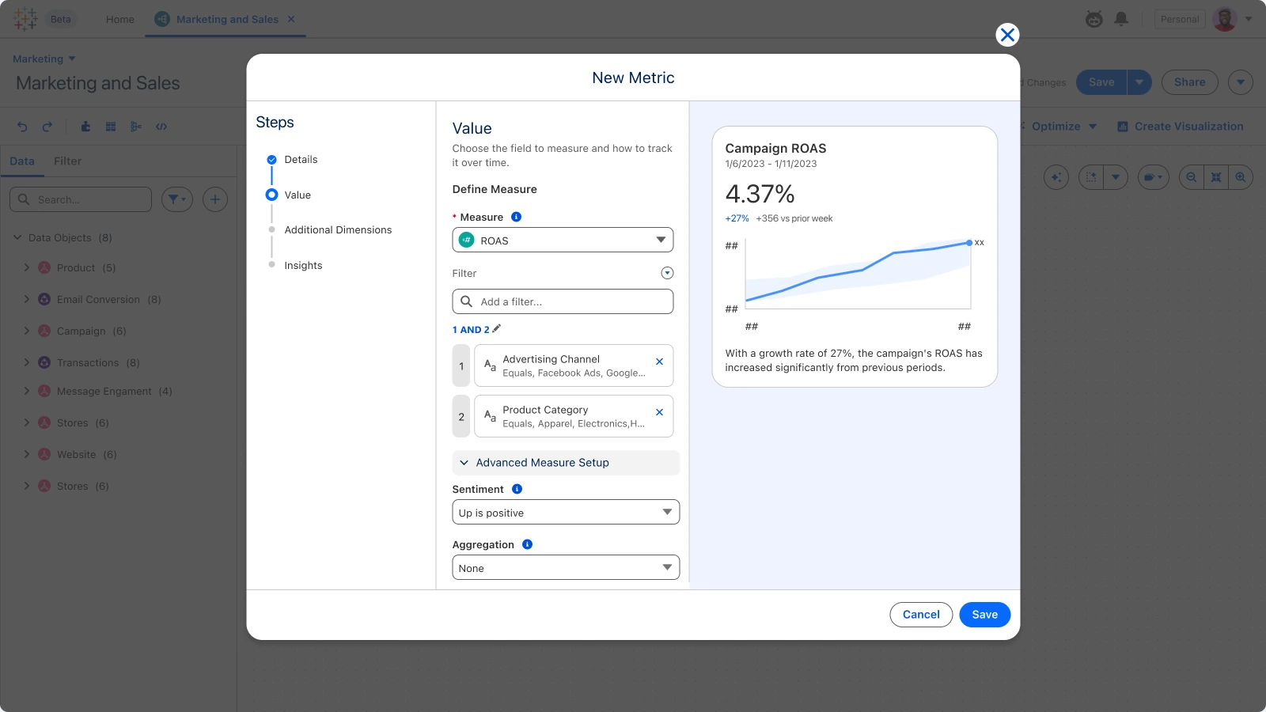Open the user avatar menu

click(1225, 19)
